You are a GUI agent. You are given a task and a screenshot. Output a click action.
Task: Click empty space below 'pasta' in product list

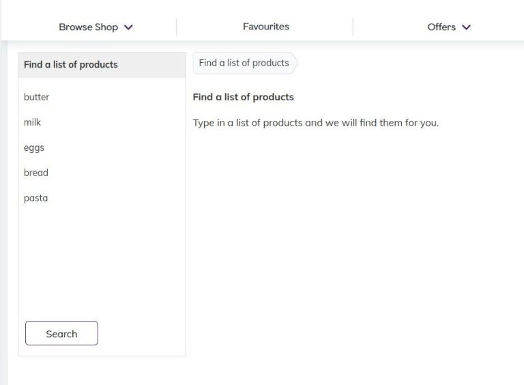[102, 259]
